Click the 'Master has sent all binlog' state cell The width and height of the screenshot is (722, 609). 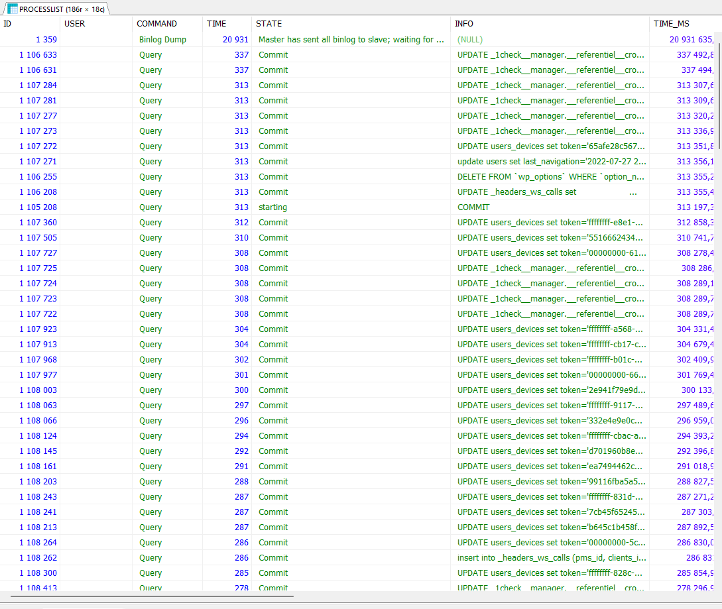click(x=351, y=40)
